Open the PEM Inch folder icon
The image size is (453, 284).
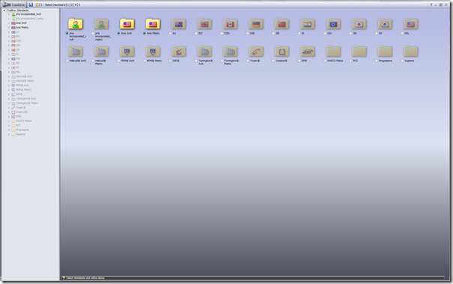pyautogui.click(x=127, y=52)
